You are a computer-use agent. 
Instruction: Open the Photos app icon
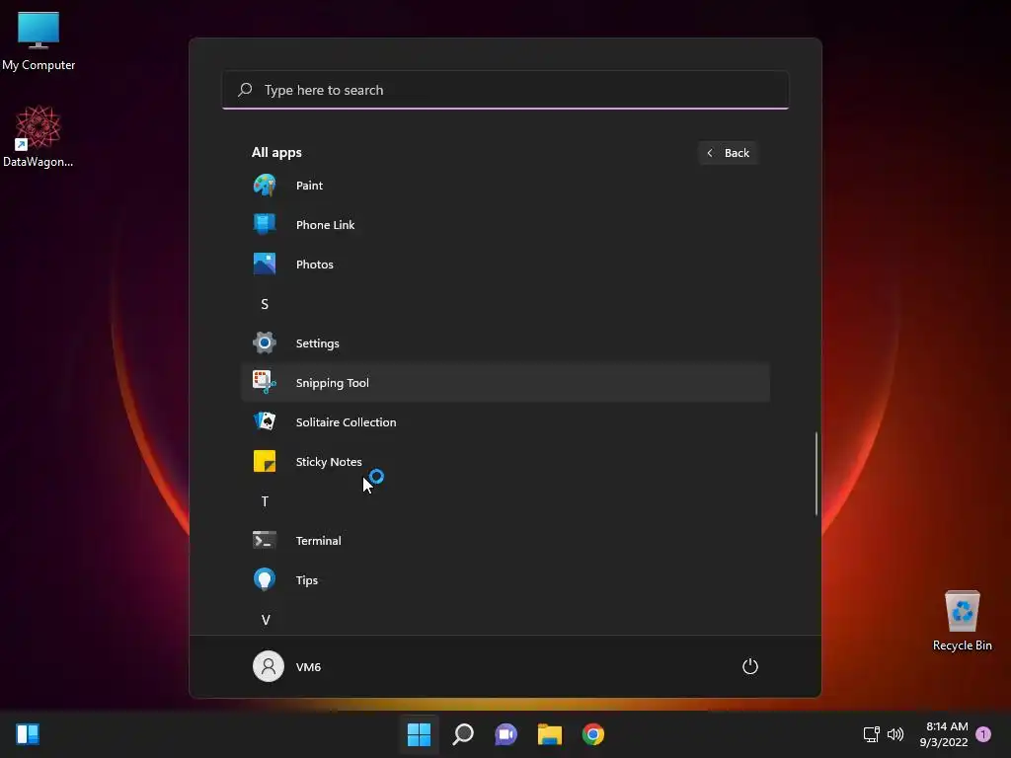265,265
